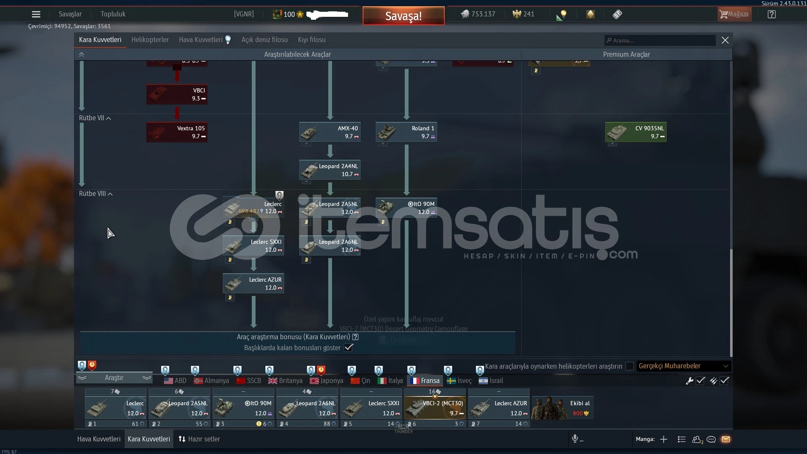Open the Araştır dropdown button
This screenshot has width=807, height=454.
point(114,378)
